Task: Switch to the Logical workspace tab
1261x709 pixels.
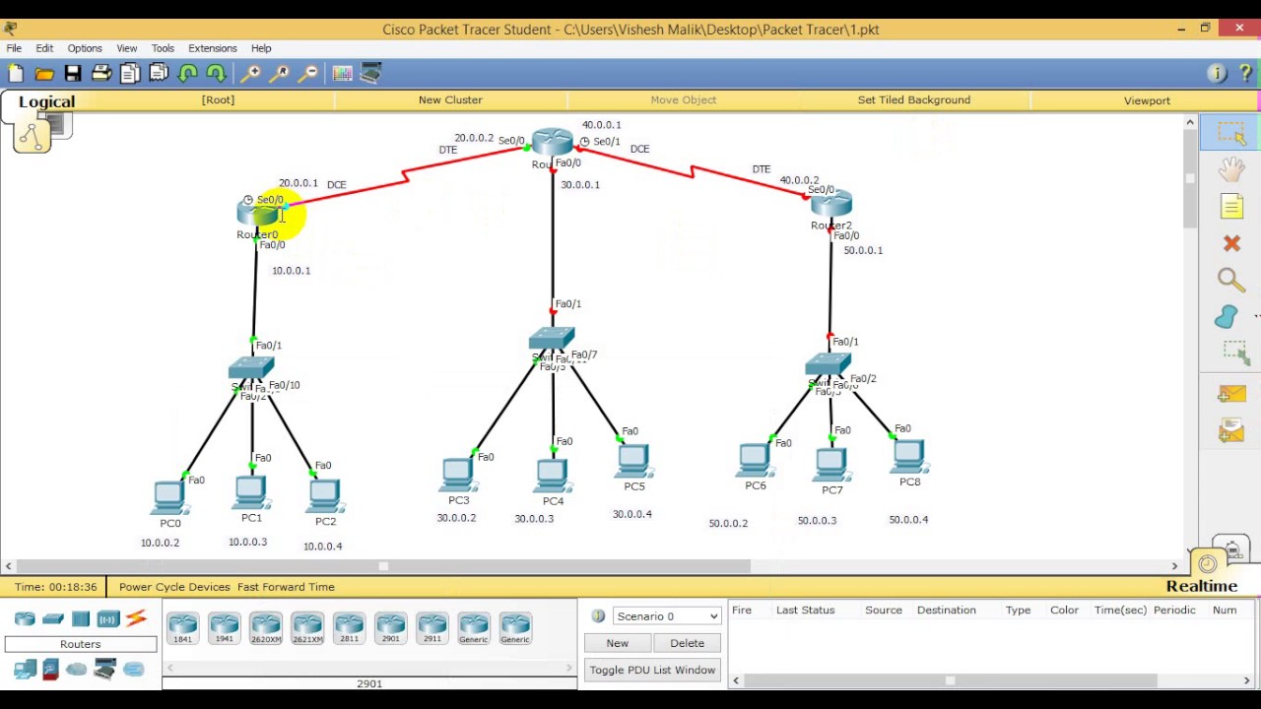Action: click(46, 101)
